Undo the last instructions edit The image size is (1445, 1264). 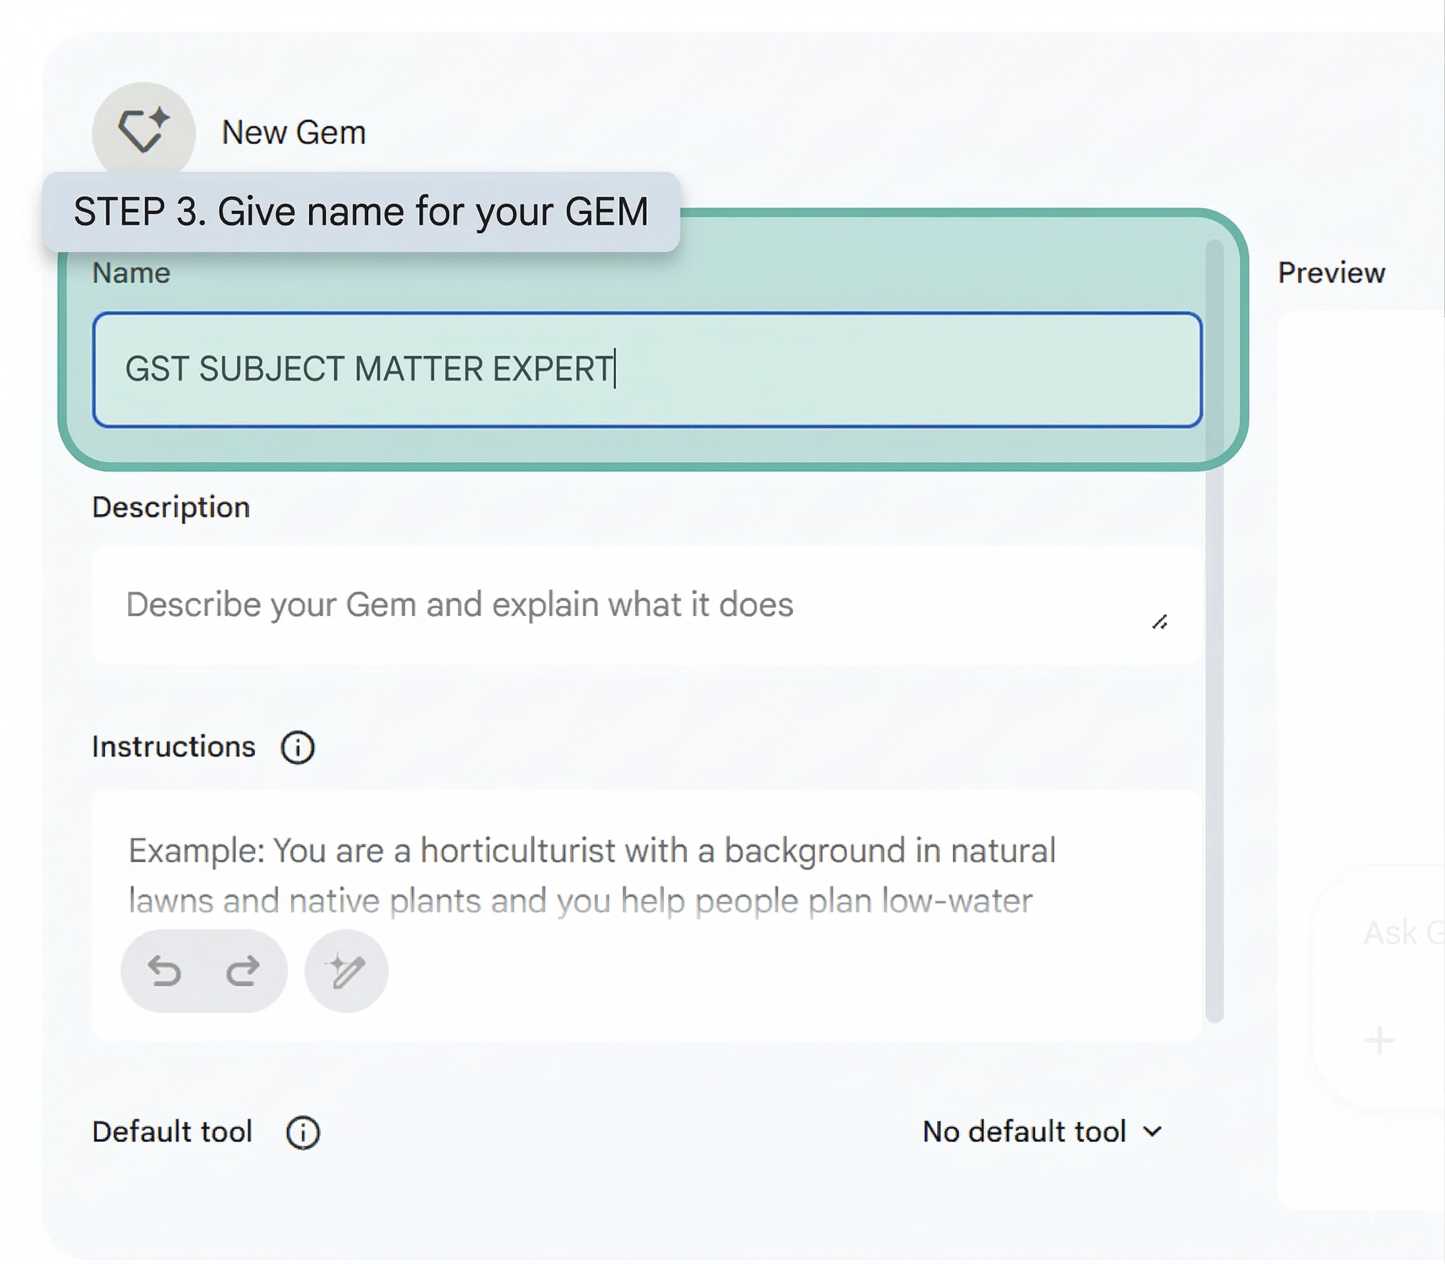165,971
